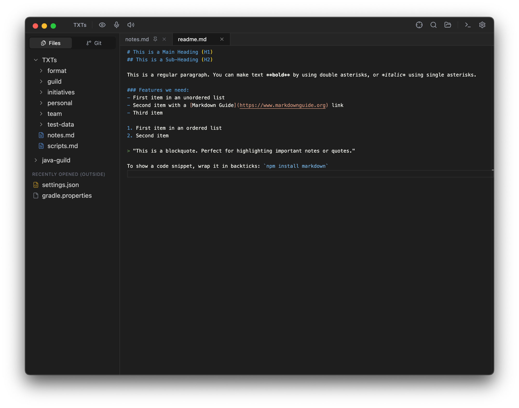Click the markdownguide.org URL in editor
This screenshot has width=519, height=408.
click(282, 105)
